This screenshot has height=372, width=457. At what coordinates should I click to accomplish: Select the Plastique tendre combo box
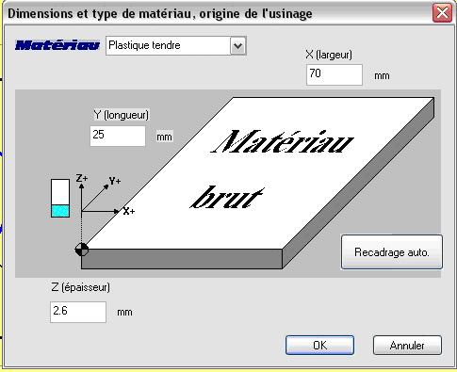click(x=176, y=46)
